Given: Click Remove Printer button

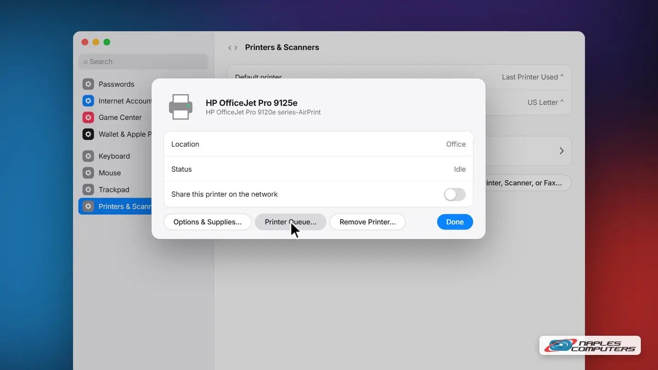Looking at the screenshot, I should 367,222.
